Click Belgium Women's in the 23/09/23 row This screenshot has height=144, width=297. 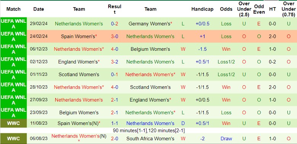tap(79, 113)
